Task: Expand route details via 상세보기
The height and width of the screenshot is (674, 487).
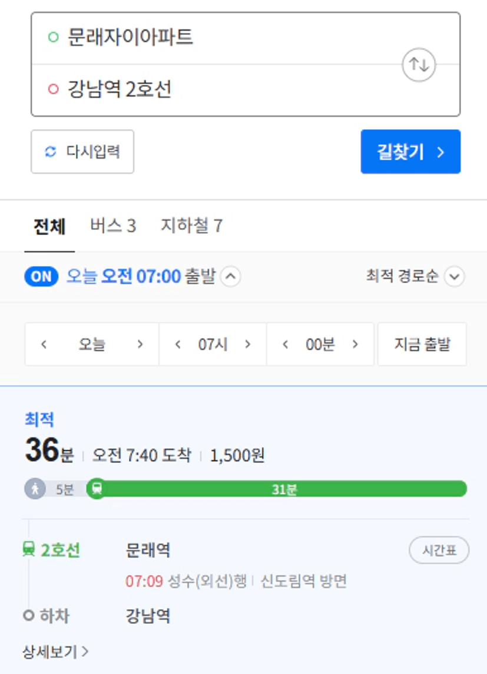Action: point(55,652)
